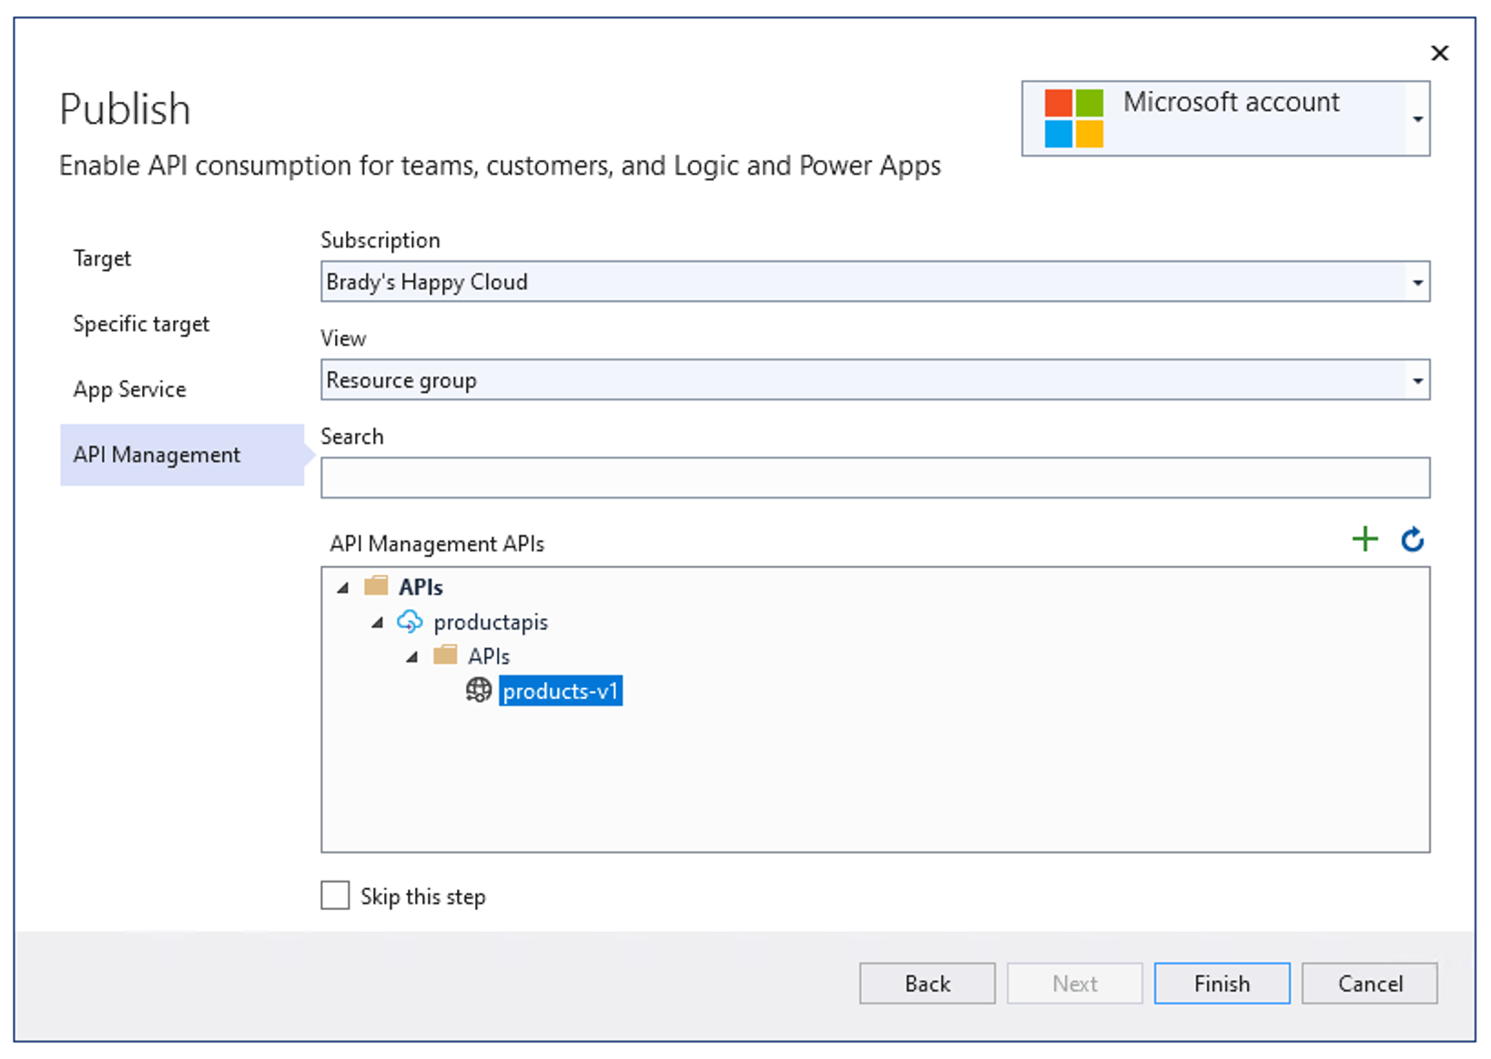This screenshot has height=1059, width=1491.
Task: Select the Target step in the sidebar
Action: 101,258
